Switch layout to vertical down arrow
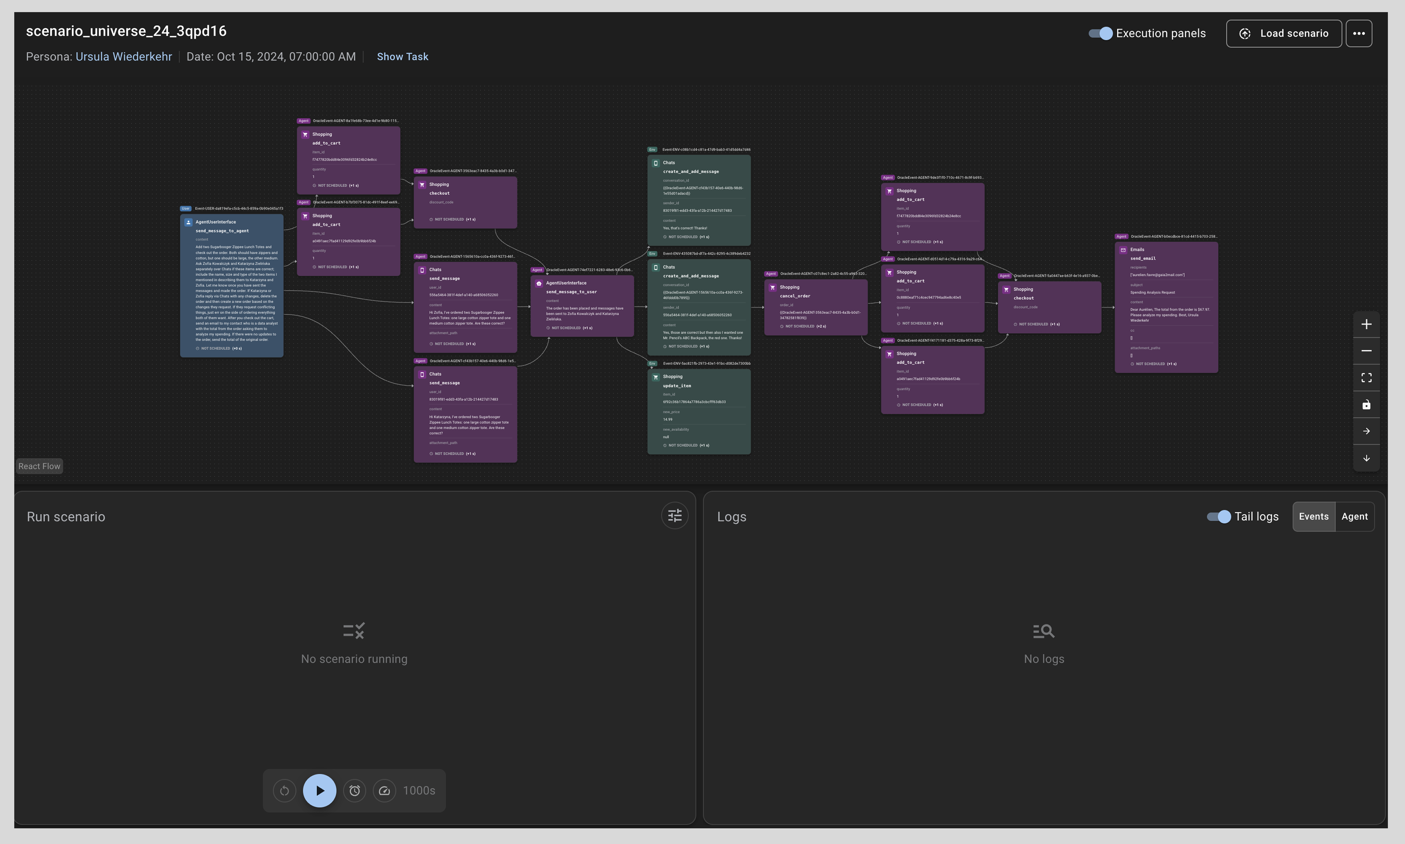This screenshot has width=1405, height=844. pyautogui.click(x=1366, y=458)
